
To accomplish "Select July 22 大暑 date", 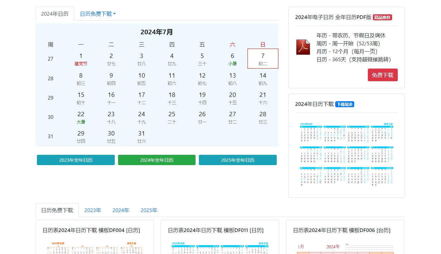I will 81,117.
